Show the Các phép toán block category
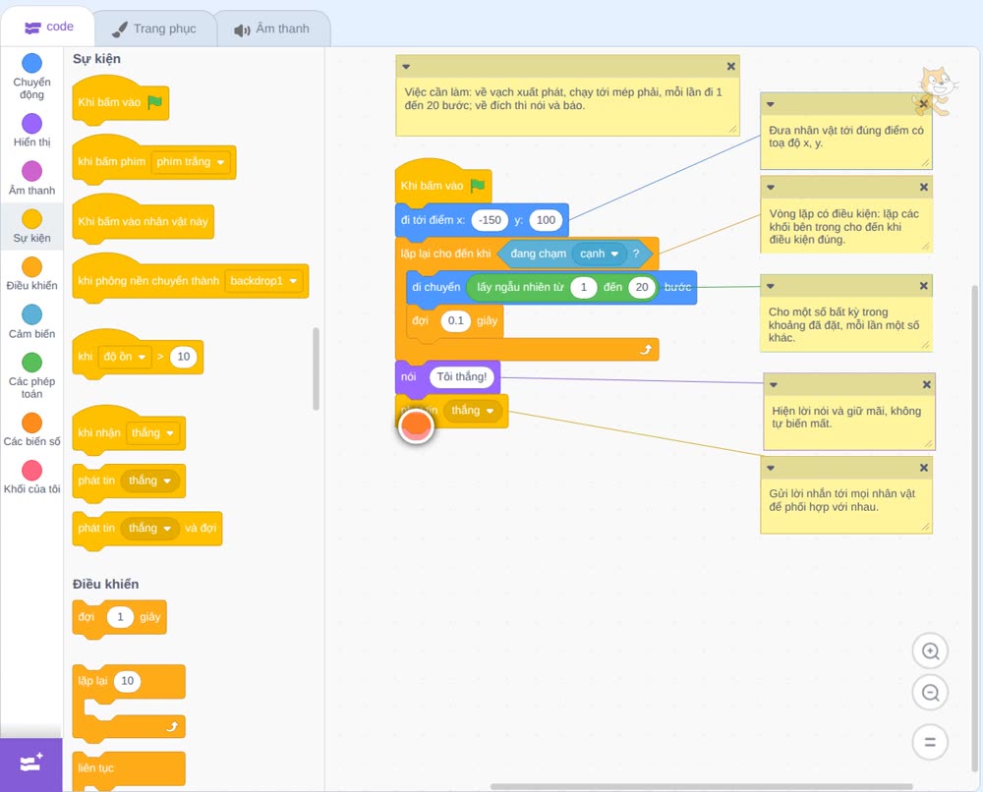The height and width of the screenshot is (792, 983). (31, 375)
